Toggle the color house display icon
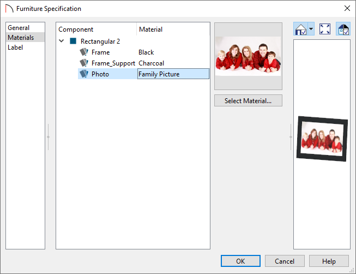 [x=343, y=29]
